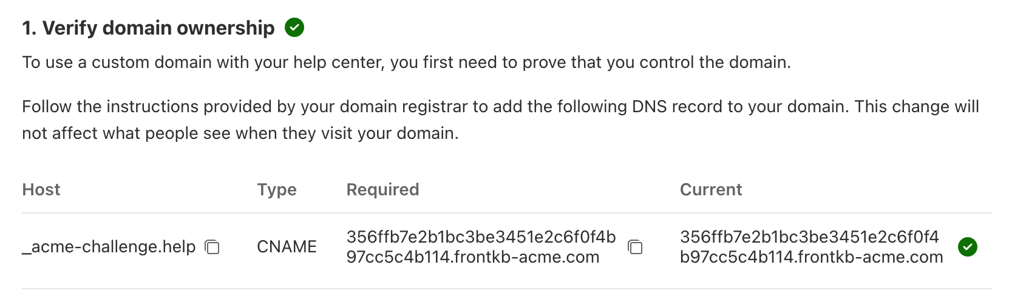Click the CNAME record type cell
1009x296 pixels.
coord(287,247)
